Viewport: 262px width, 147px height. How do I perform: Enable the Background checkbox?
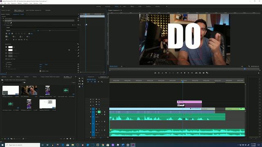point(6,53)
